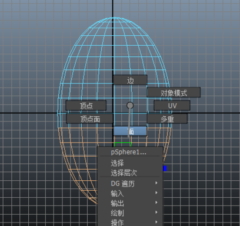Expand the arrow beside 操作

tap(156, 222)
